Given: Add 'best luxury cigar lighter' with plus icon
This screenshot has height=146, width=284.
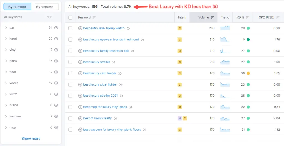Looking at the screenshot, I should [80, 84].
